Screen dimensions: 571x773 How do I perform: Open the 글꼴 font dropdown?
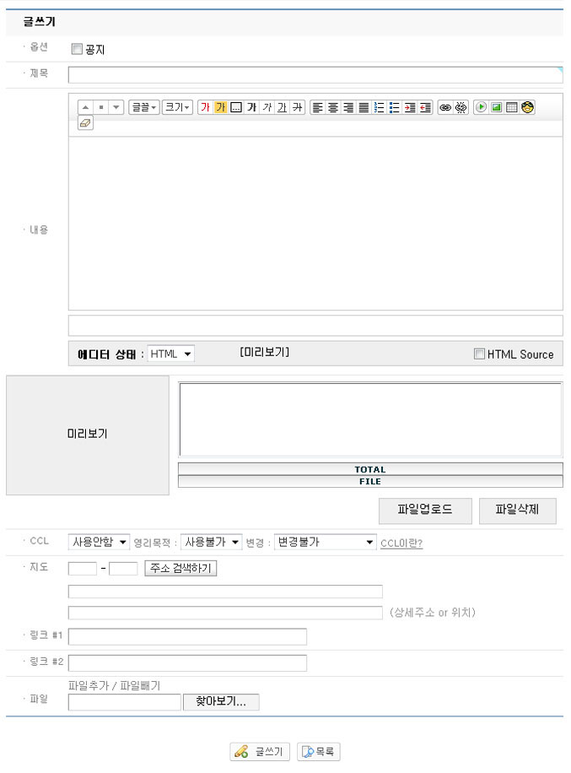[144, 107]
